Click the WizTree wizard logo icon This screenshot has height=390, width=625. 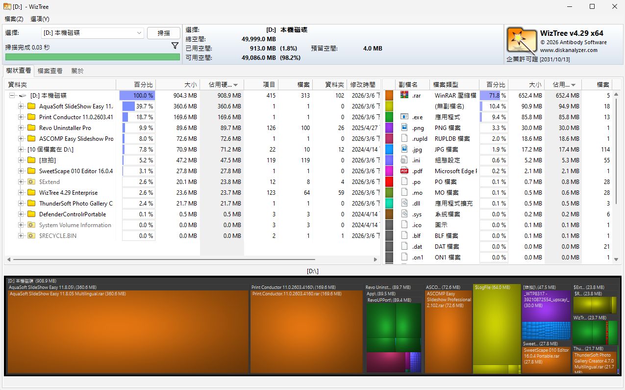click(x=521, y=40)
